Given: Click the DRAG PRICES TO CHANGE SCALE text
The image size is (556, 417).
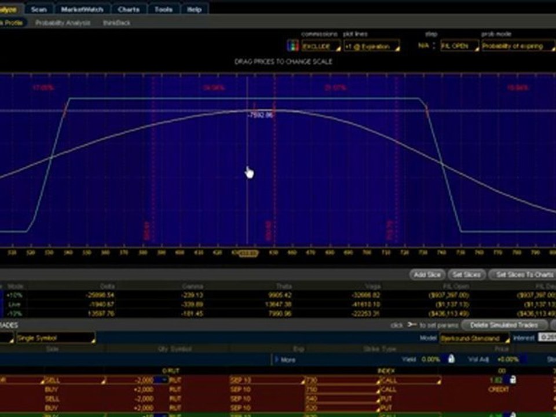Looking at the screenshot, I should pyautogui.click(x=283, y=61).
